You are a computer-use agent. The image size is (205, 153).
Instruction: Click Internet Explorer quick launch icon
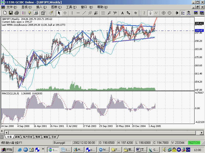20,150
